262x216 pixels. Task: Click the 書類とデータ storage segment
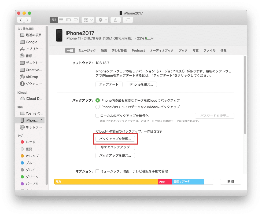[x=188, y=182]
